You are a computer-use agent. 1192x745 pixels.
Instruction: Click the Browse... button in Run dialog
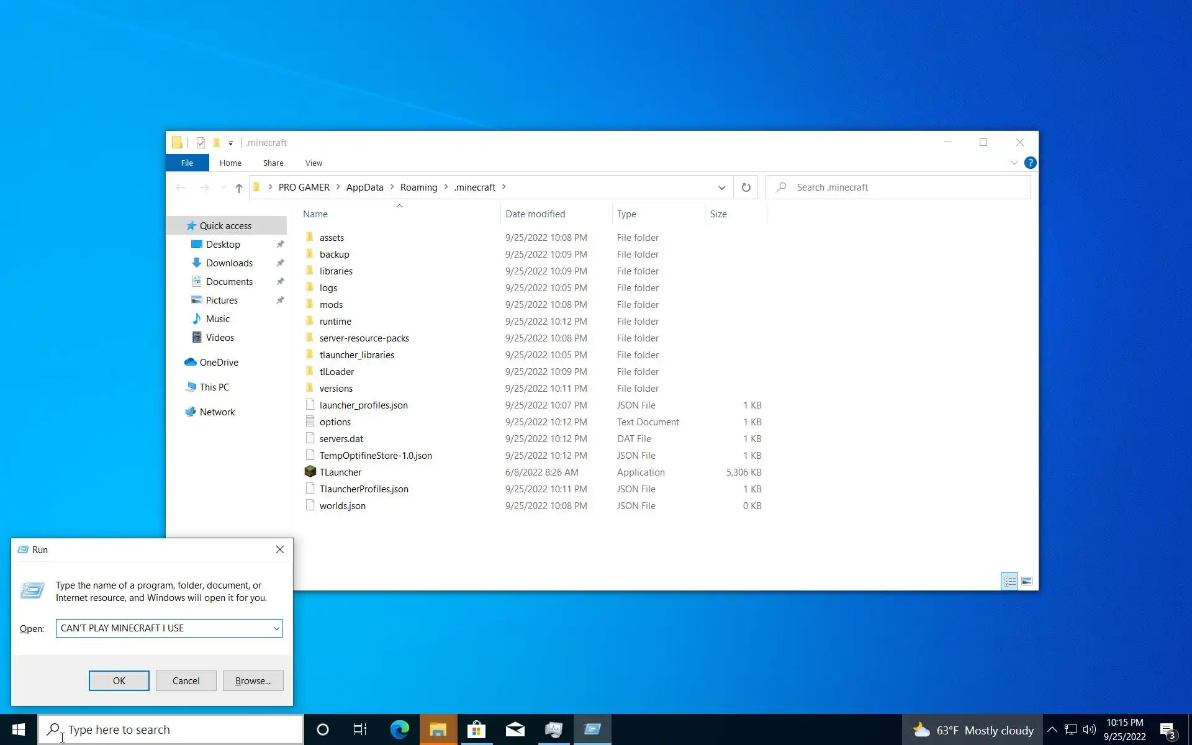pyautogui.click(x=253, y=680)
